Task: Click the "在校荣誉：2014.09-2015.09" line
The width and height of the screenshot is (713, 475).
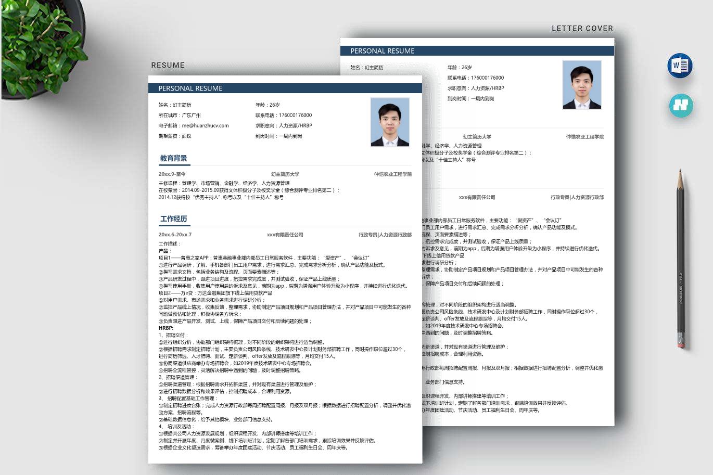Action: (x=249, y=190)
